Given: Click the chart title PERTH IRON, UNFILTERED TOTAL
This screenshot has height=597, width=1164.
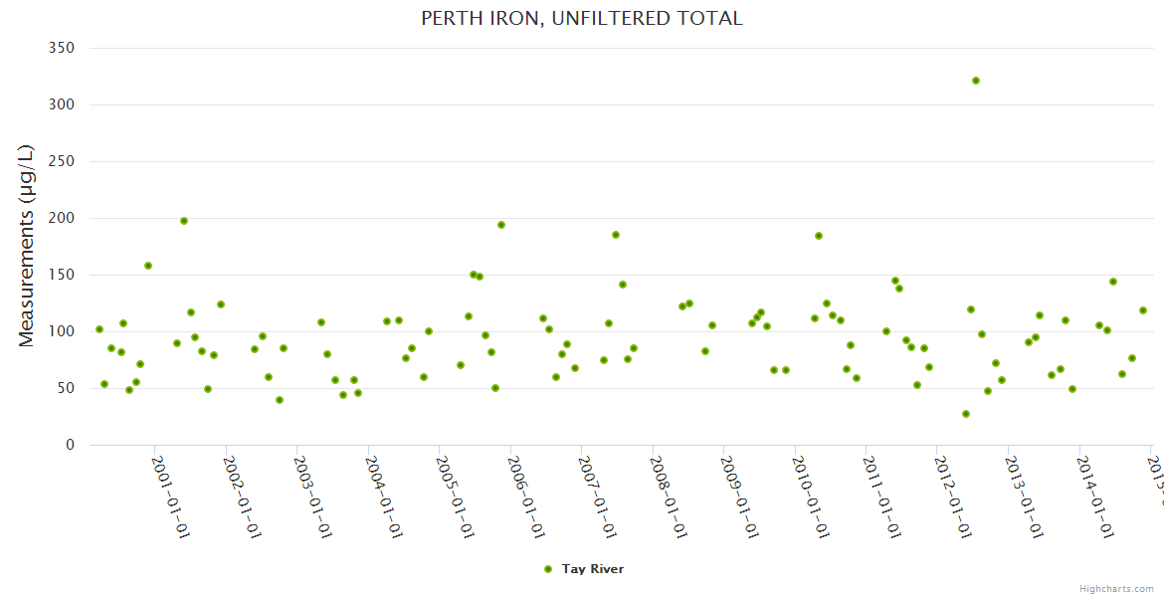Looking at the screenshot, I should (x=582, y=18).
